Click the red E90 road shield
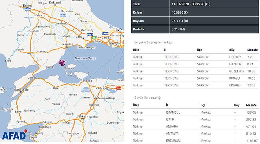260x144 pixels. coord(118,88)
